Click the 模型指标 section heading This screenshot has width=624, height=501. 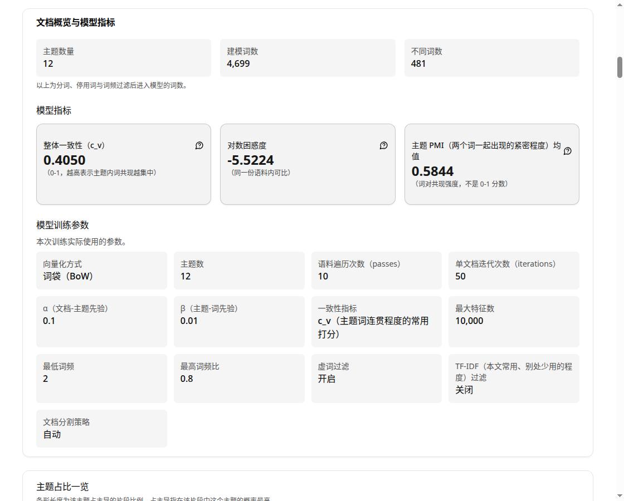pyautogui.click(x=53, y=111)
